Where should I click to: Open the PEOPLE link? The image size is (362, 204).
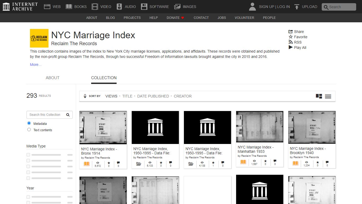coord(269,18)
